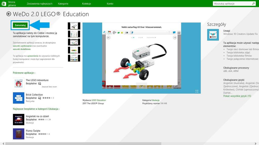This screenshot has width=259, height=145.
Task: Open the LEGO Education publisher link
Action: [99, 100]
